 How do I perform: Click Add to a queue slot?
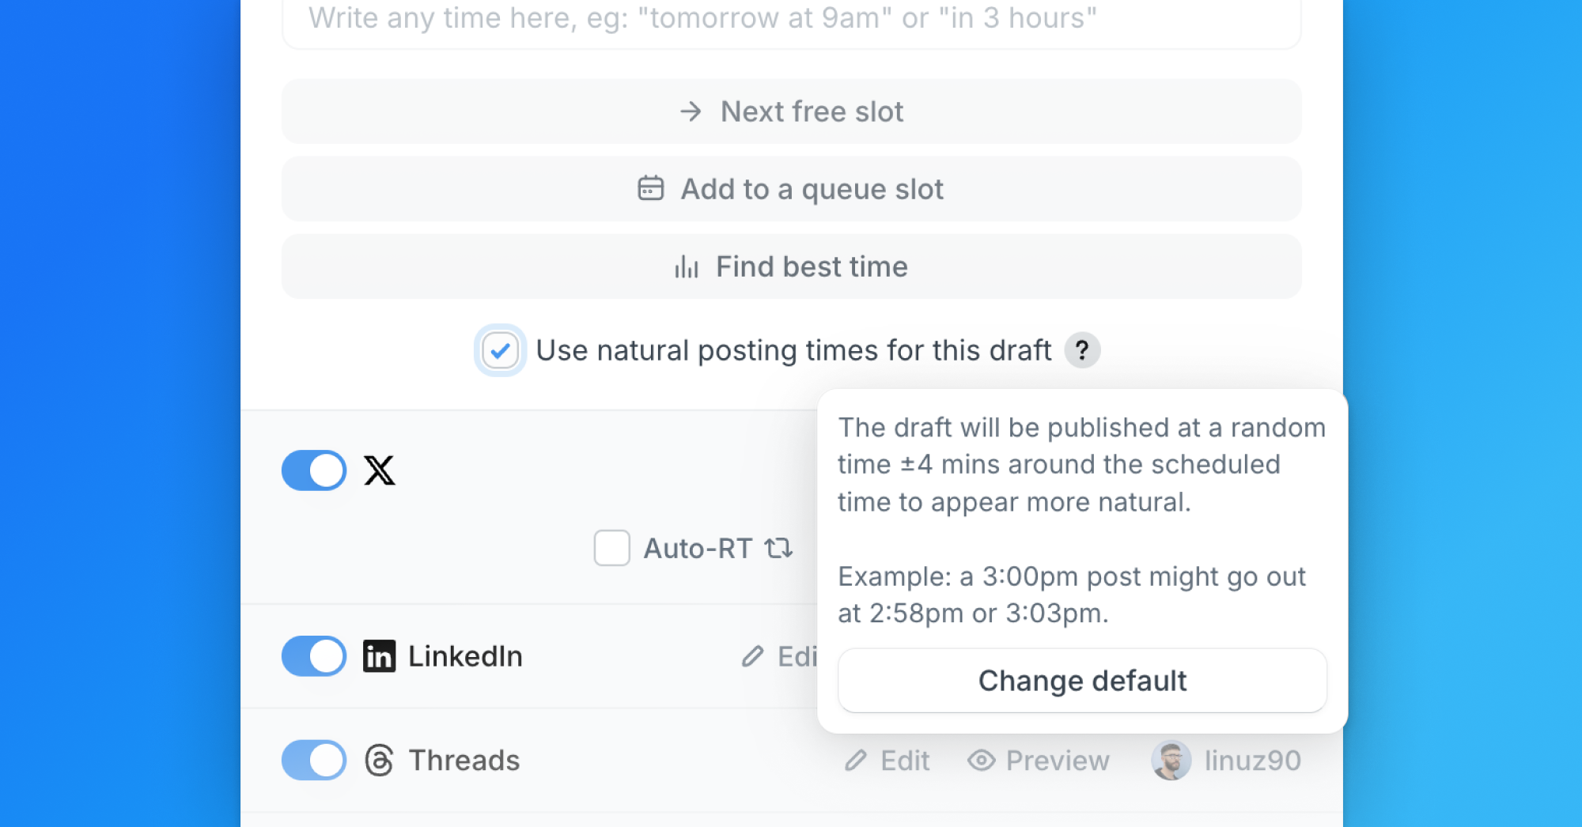click(x=792, y=189)
